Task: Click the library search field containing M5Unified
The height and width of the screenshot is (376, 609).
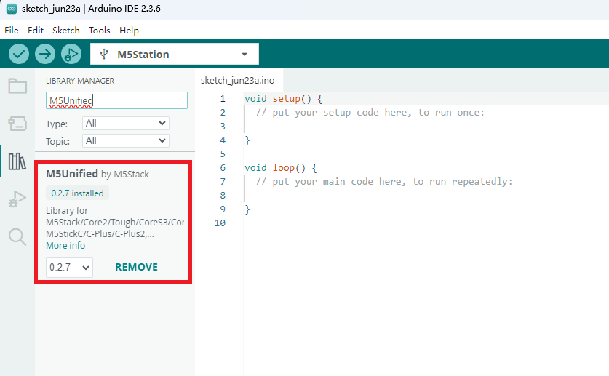Action: (x=116, y=100)
